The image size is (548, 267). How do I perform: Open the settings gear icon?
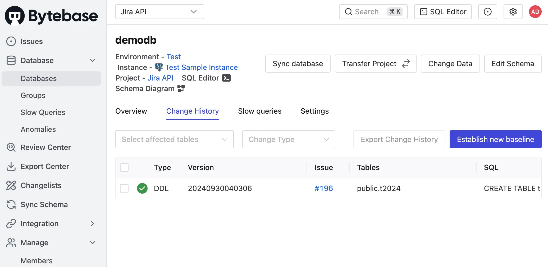[513, 12]
